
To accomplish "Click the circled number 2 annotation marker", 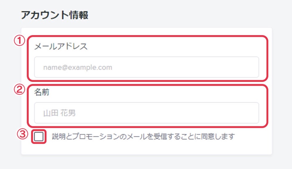I will (x=19, y=89).
